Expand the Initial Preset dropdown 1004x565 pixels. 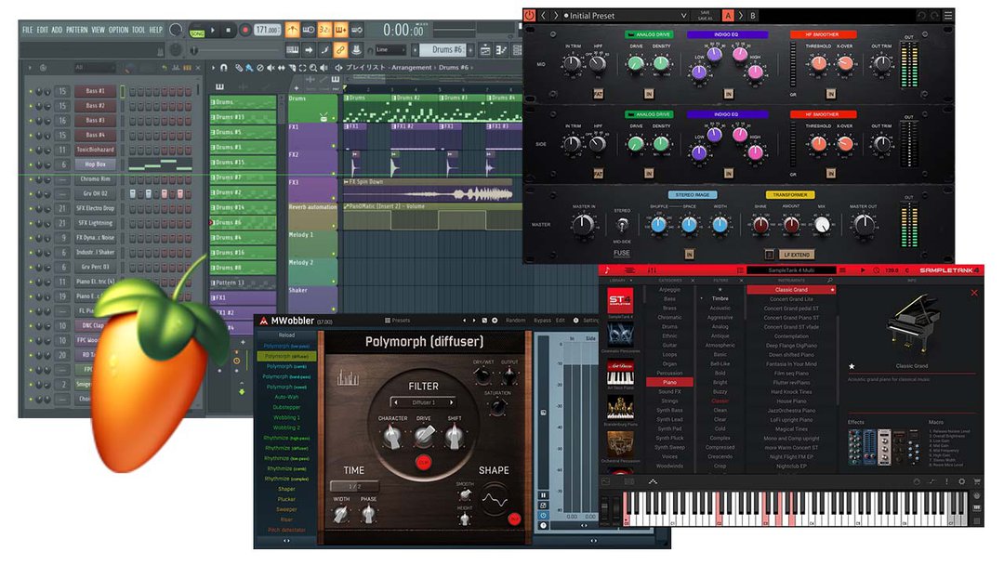(681, 15)
